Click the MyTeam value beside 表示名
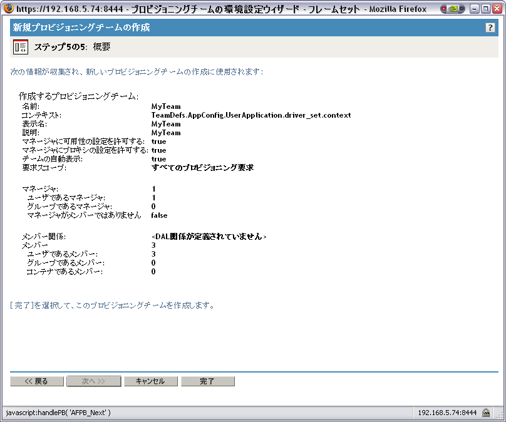506x422 pixels. click(166, 124)
